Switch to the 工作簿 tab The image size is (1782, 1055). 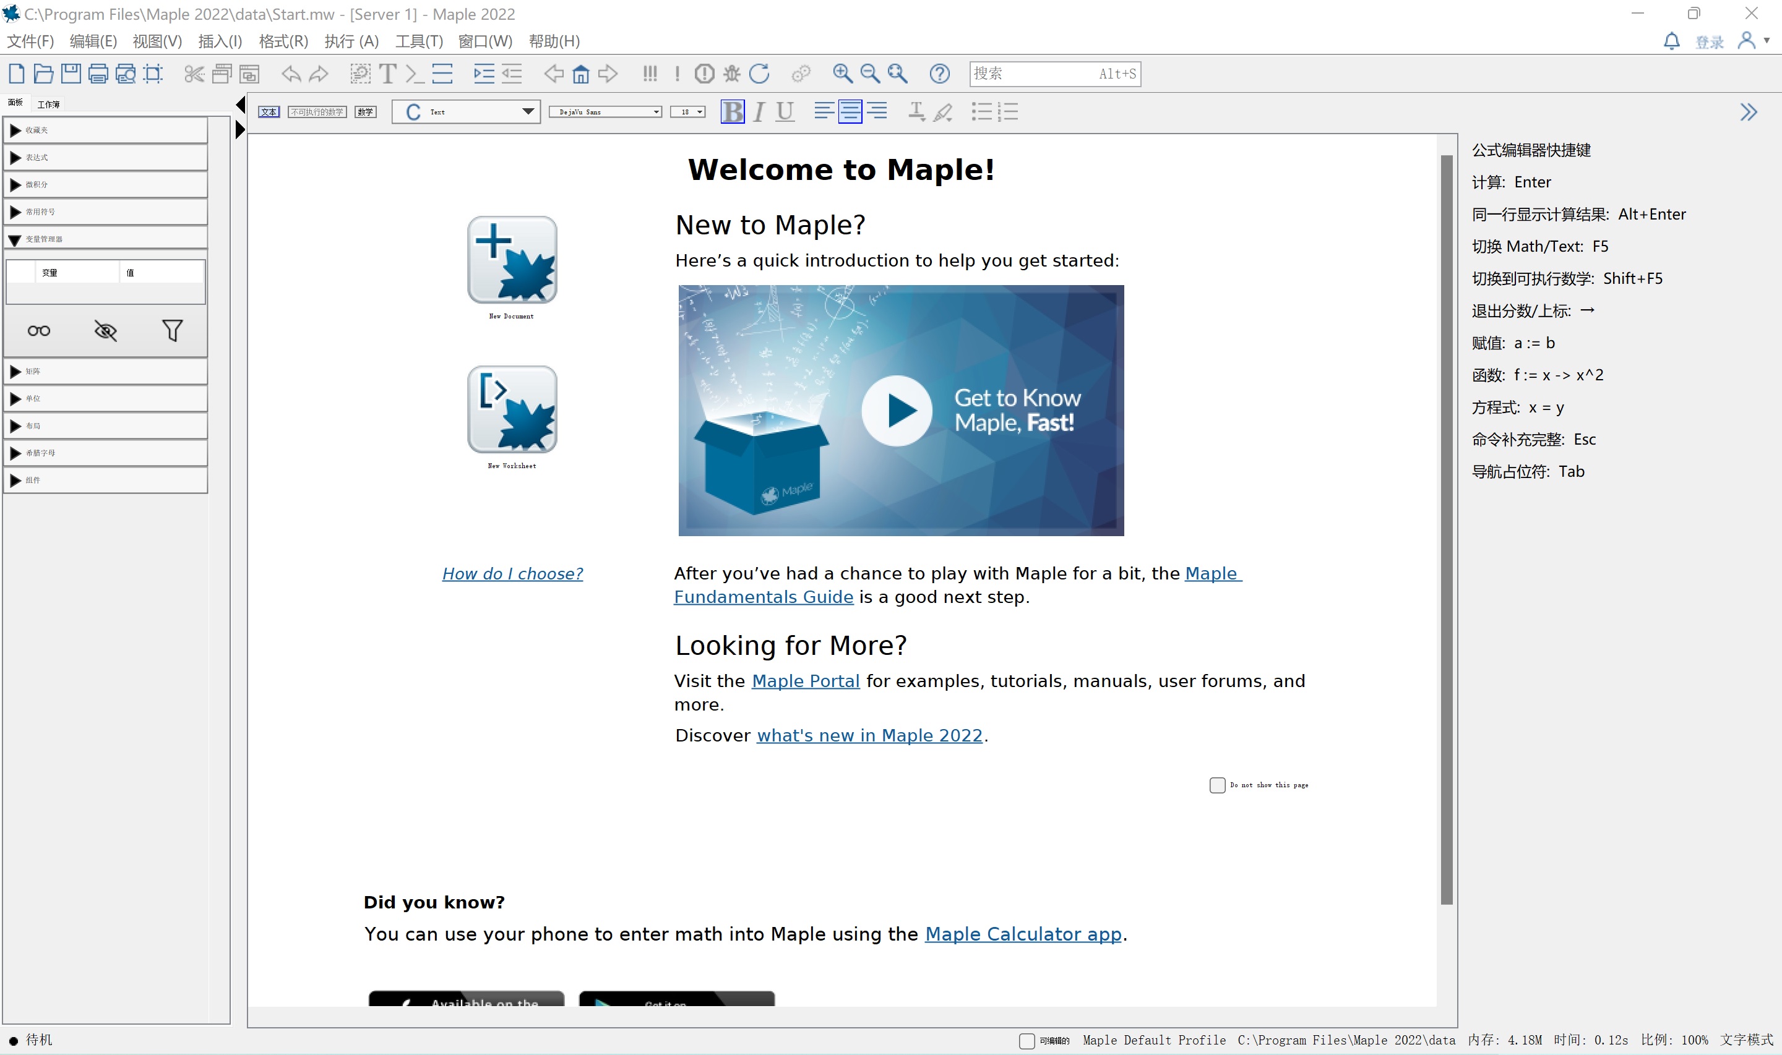pos(48,104)
